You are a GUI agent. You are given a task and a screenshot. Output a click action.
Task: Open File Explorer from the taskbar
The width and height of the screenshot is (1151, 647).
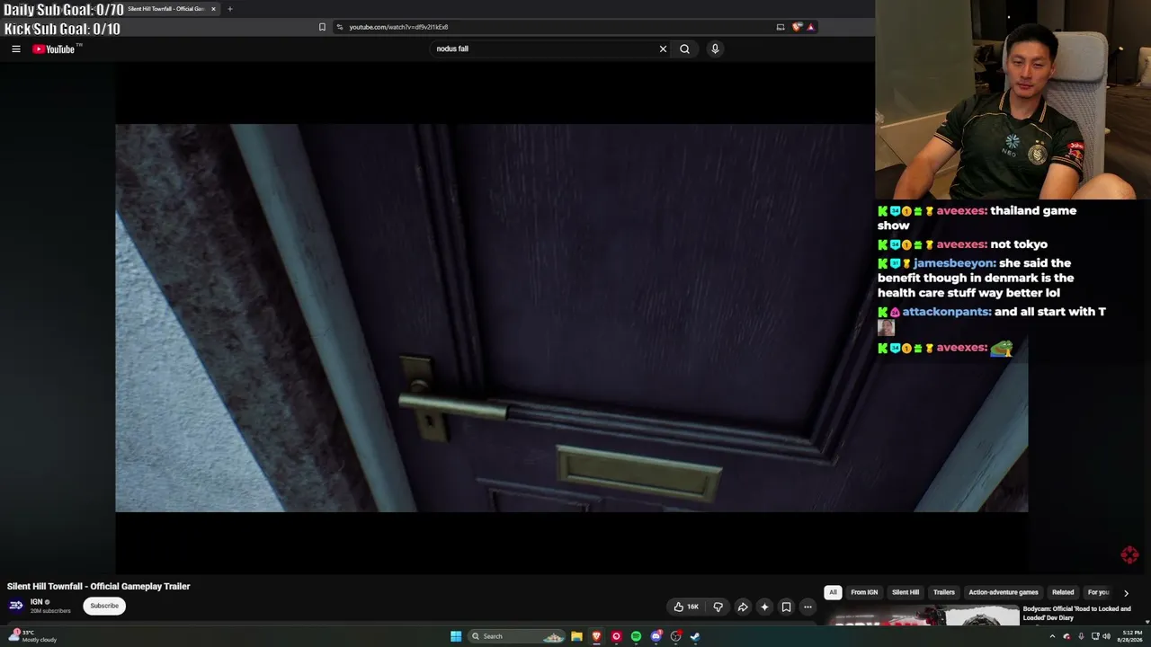(576, 636)
